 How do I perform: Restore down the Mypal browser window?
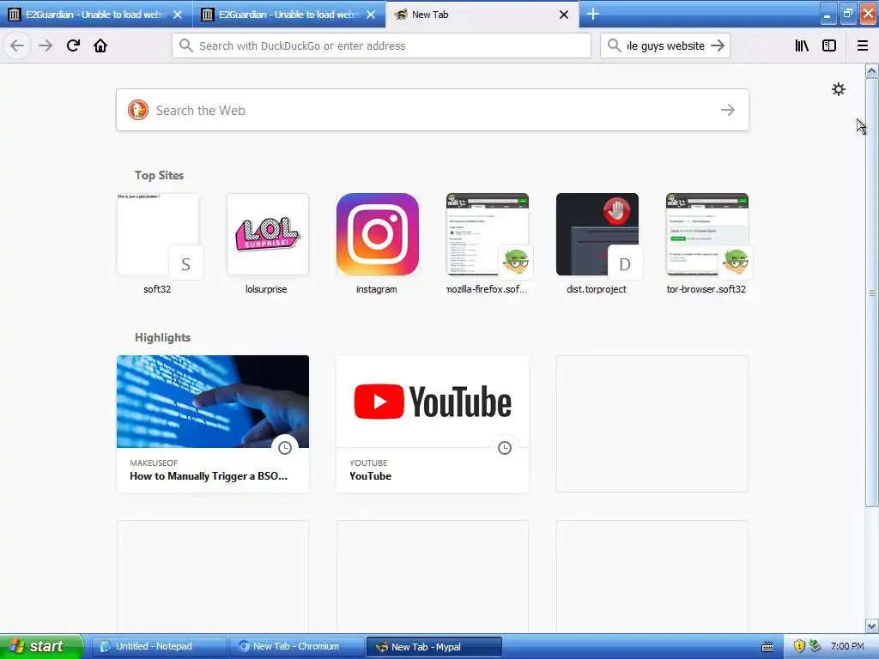pos(847,15)
